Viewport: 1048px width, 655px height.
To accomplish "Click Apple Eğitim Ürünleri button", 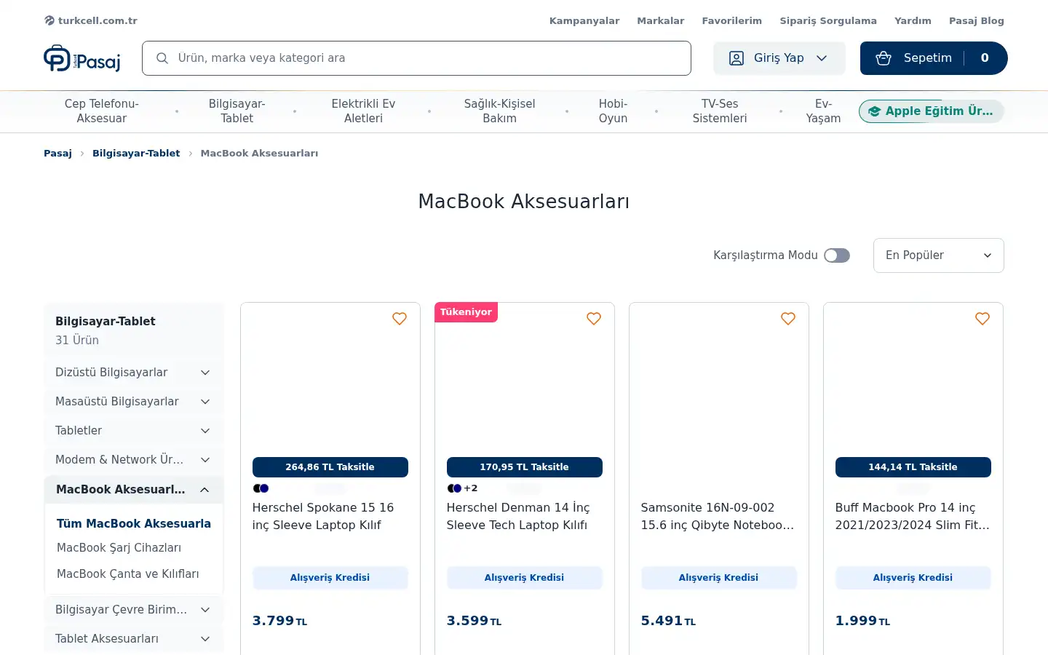I will (x=932, y=111).
